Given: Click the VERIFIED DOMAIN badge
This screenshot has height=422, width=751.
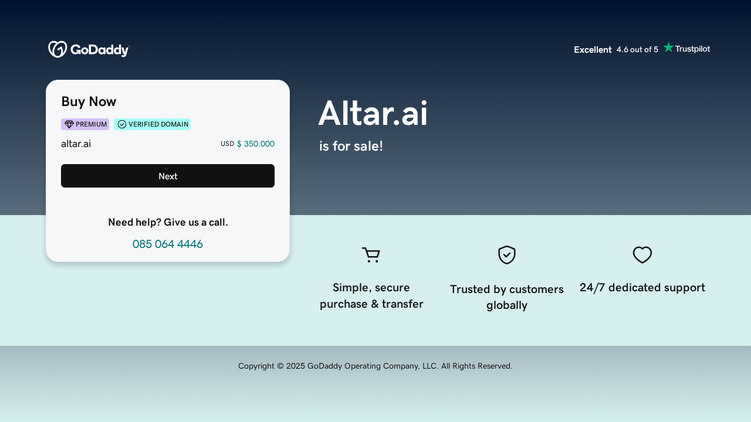Looking at the screenshot, I should (x=153, y=124).
